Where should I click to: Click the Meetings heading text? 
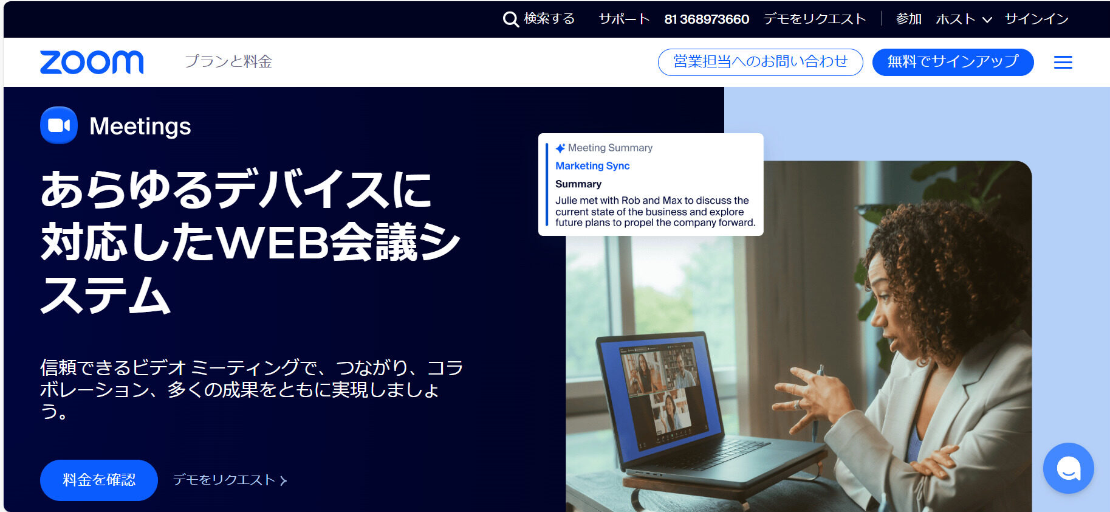140,126
